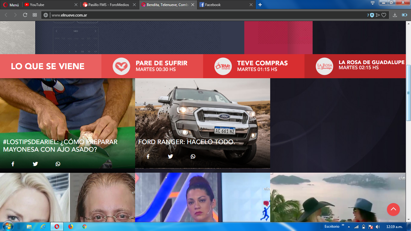Open a new tab with plus button
The image size is (411, 231).
pos(260,5)
